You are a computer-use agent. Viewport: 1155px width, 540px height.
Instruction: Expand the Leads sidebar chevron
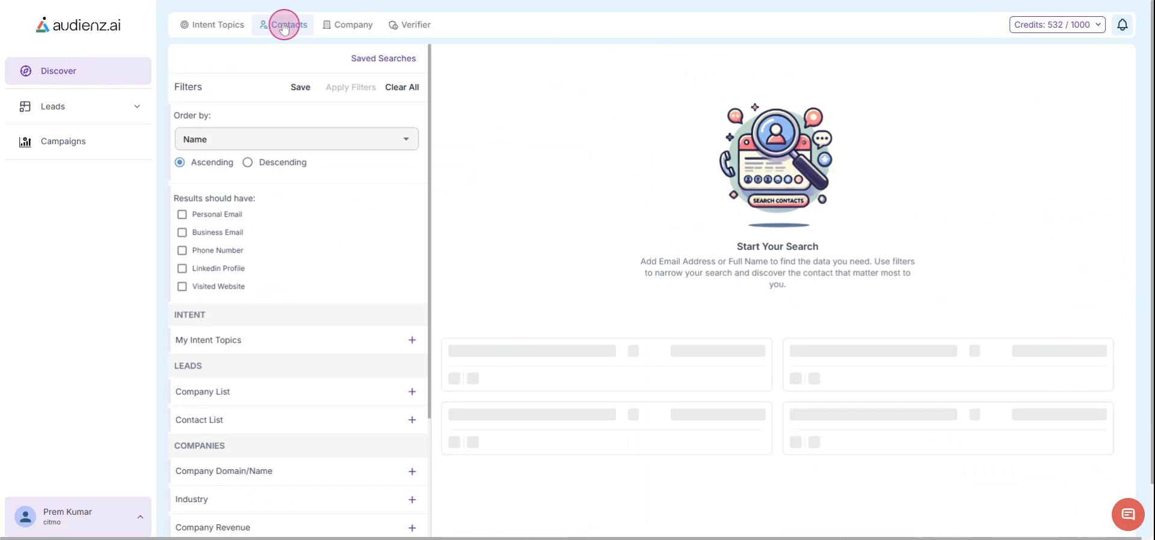[137, 106]
